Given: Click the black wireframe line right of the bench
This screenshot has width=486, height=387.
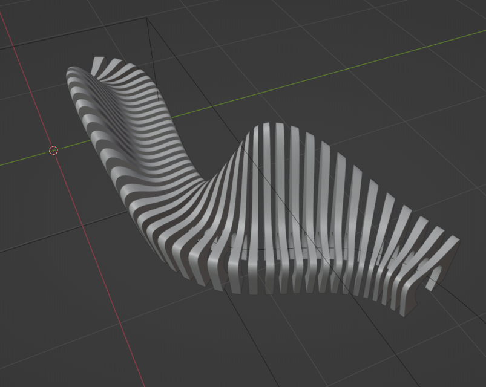Looking at the screenshot, I should tap(466, 302).
